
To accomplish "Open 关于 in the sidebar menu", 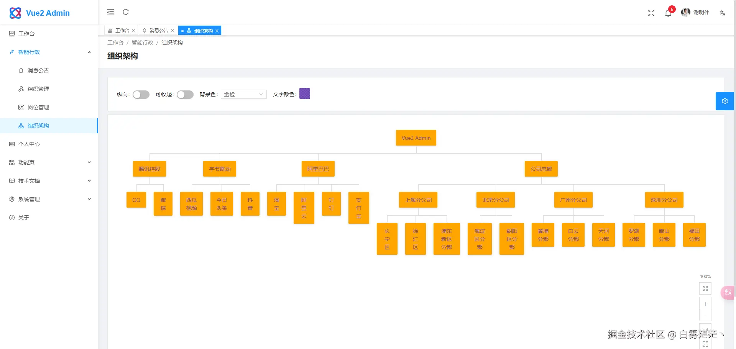I will pos(49,218).
